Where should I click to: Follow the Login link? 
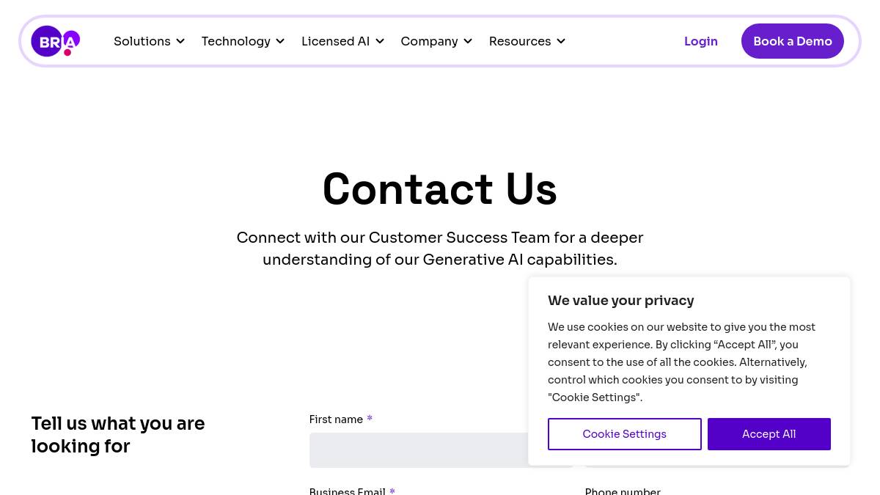point(701,41)
